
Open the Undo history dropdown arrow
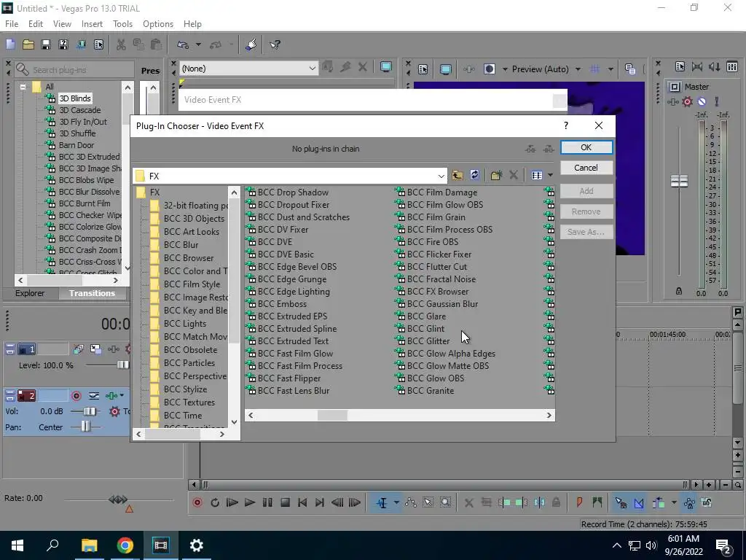click(x=198, y=44)
